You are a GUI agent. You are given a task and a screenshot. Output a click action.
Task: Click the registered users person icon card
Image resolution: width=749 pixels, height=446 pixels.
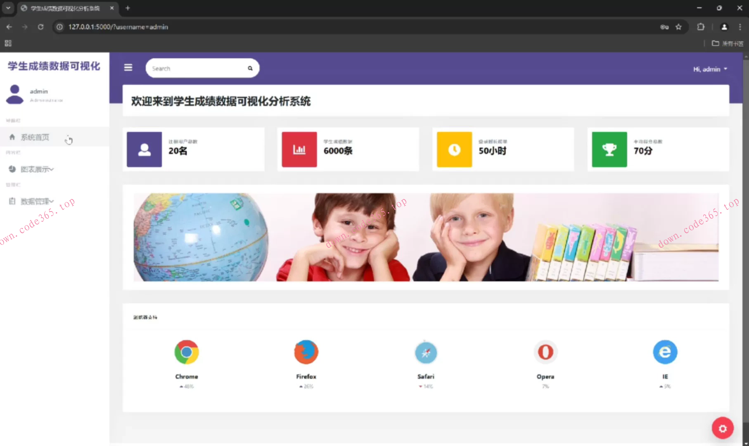[144, 149]
